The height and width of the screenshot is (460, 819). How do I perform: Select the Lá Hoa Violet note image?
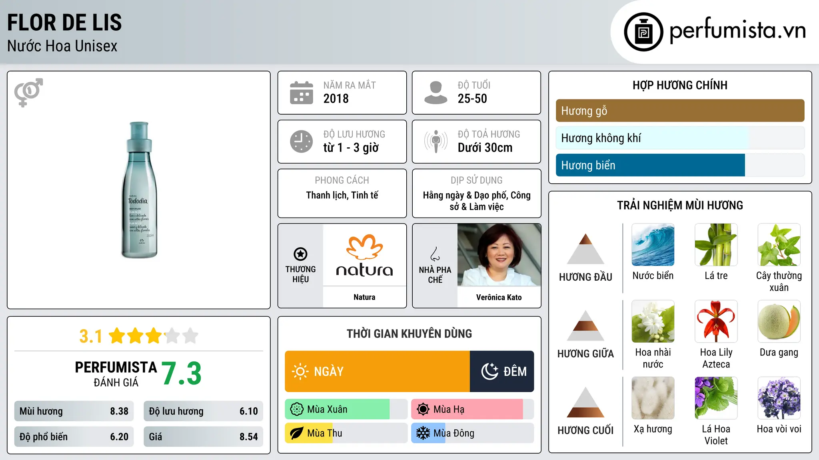pyautogui.click(x=716, y=398)
